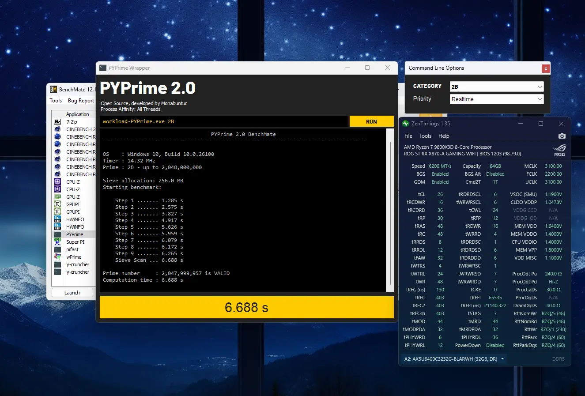Click the tREFI value 65535
Image resolution: width=585 pixels, height=396 pixels.
(495, 298)
